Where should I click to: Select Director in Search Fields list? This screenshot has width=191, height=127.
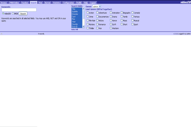[x=75, y=14]
